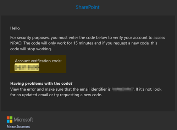Click the code will stop working line
177x130 pixels.
(31, 49)
